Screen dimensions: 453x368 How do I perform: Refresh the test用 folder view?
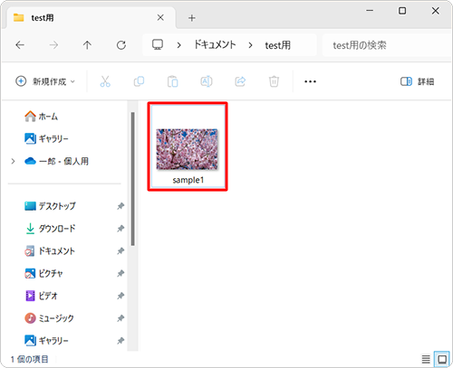click(121, 45)
